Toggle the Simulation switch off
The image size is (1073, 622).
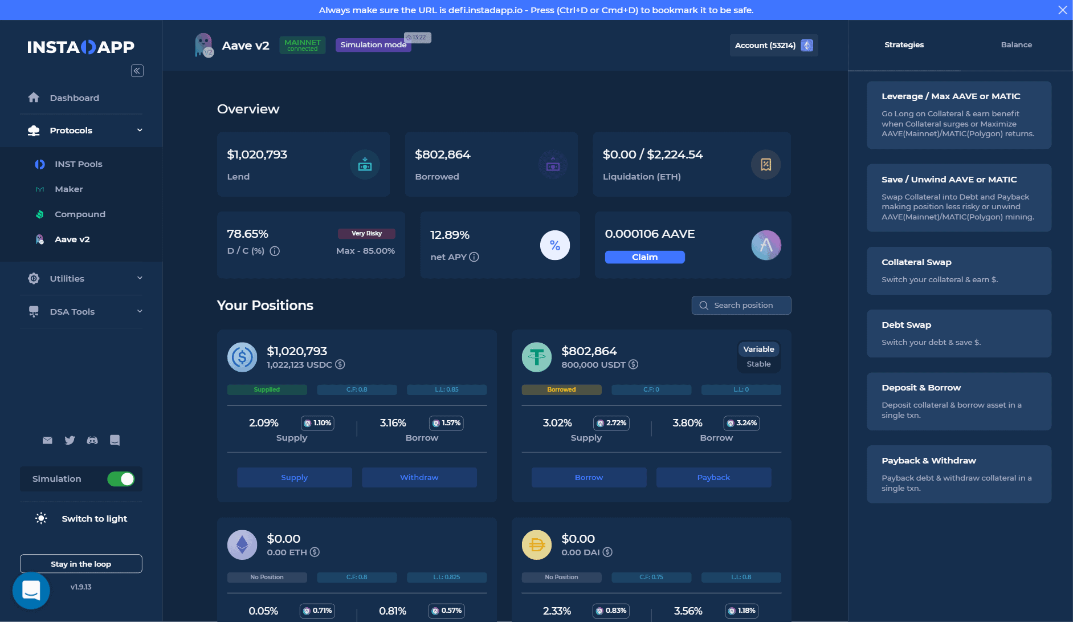pyautogui.click(x=121, y=479)
